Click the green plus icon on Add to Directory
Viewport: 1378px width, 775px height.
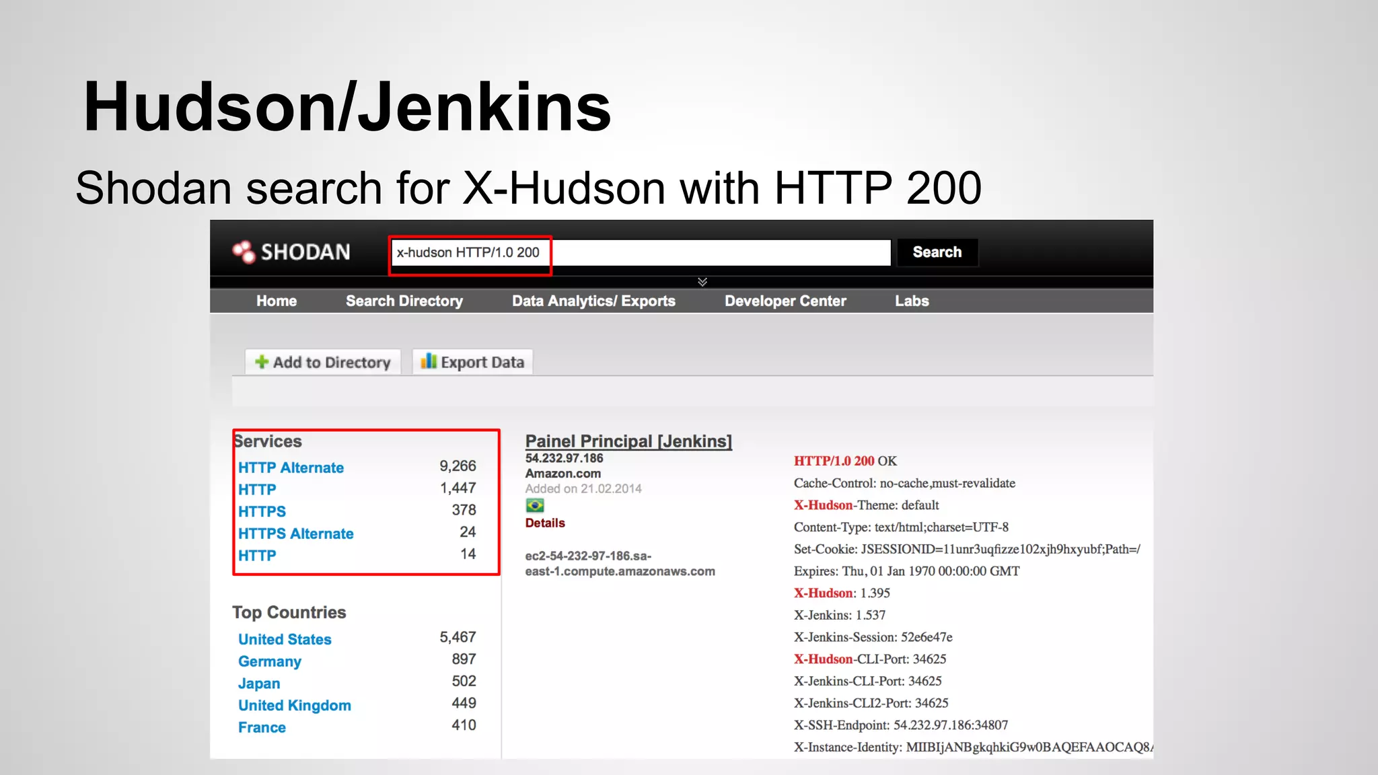(x=262, y=362)
